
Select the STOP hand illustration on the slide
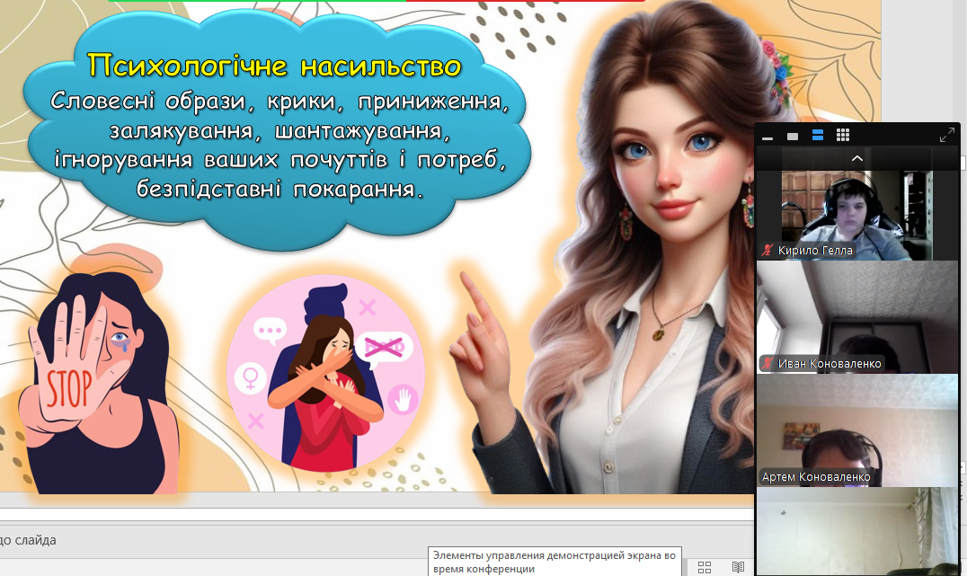point(99,383)
